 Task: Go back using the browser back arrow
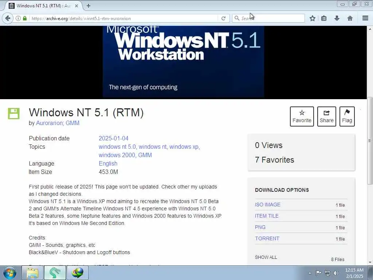8,18
